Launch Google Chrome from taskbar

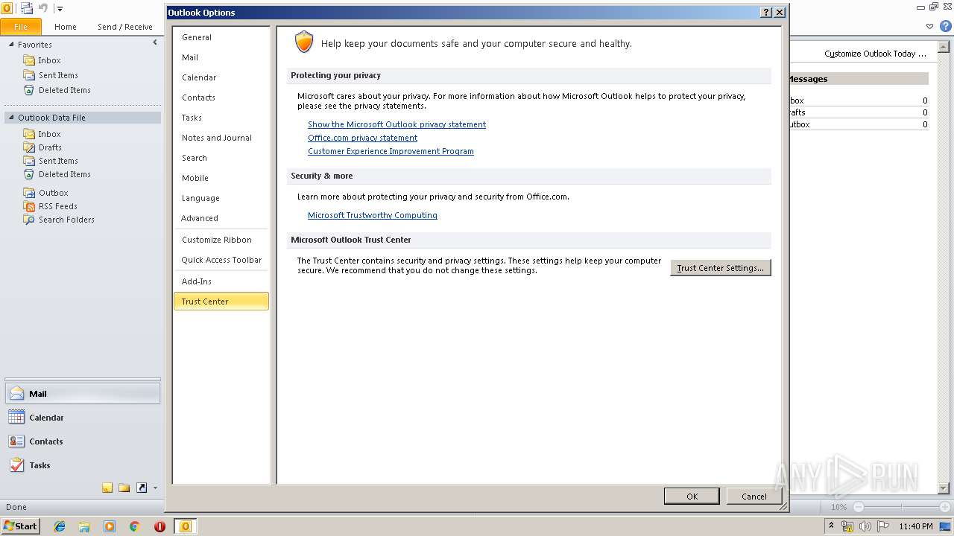[x=134, y=526]
